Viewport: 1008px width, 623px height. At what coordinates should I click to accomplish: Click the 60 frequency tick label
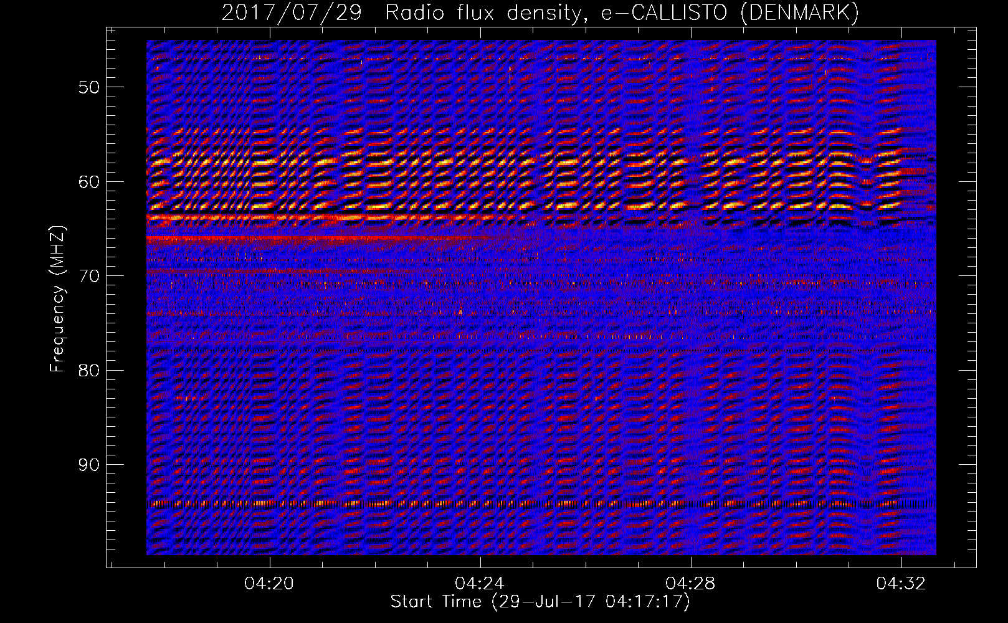pos(88,182)
